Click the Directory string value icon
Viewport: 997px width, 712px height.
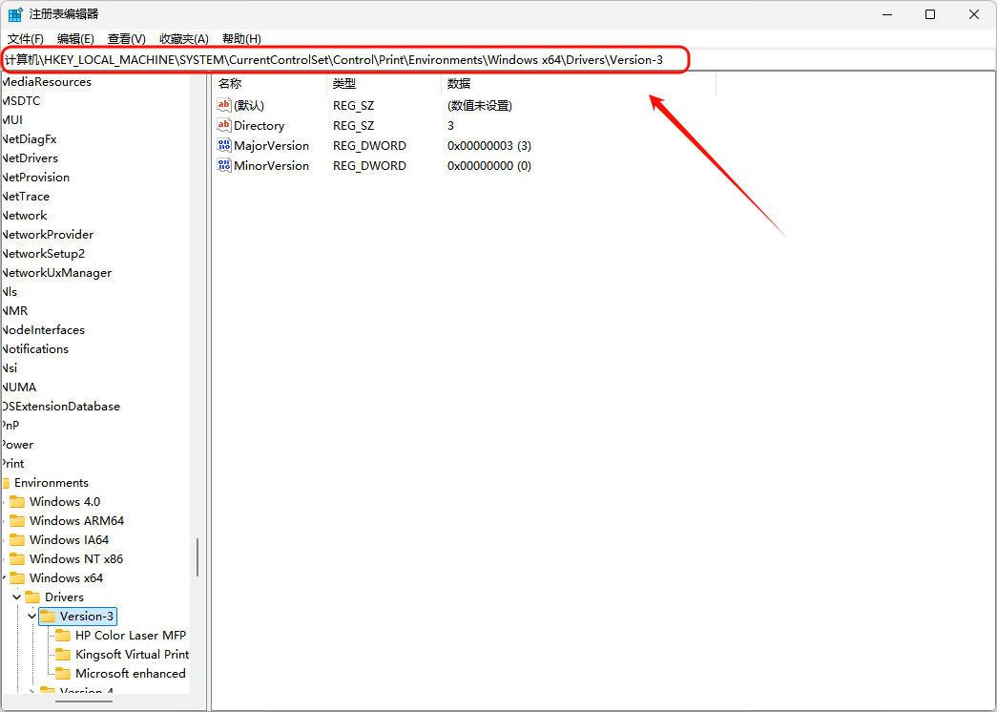tap(224, 126)
